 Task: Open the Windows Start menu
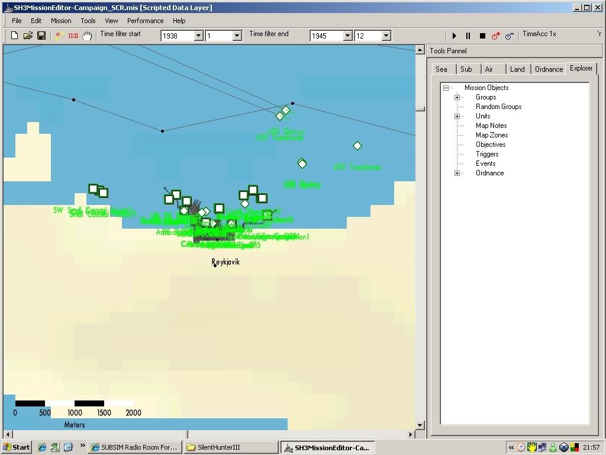(16, 447)
